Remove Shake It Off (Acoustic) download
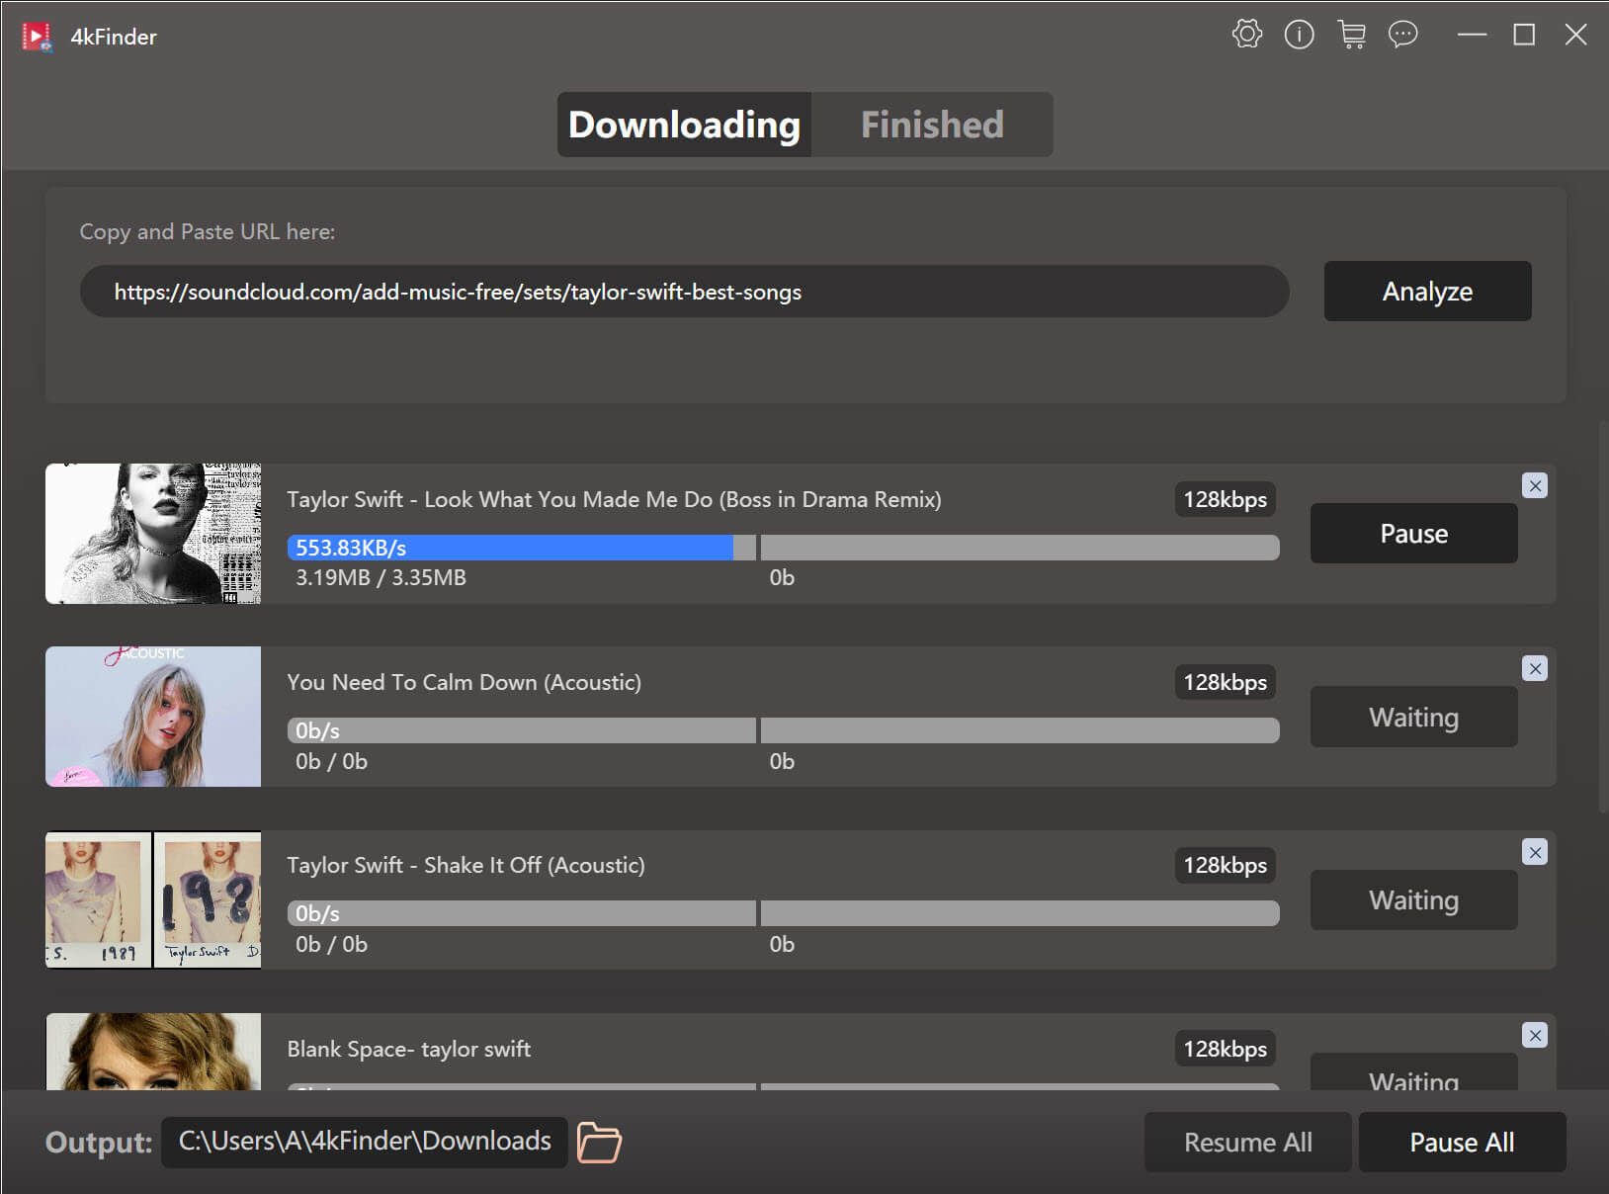1609x1194 pixels. point(1534,852)
